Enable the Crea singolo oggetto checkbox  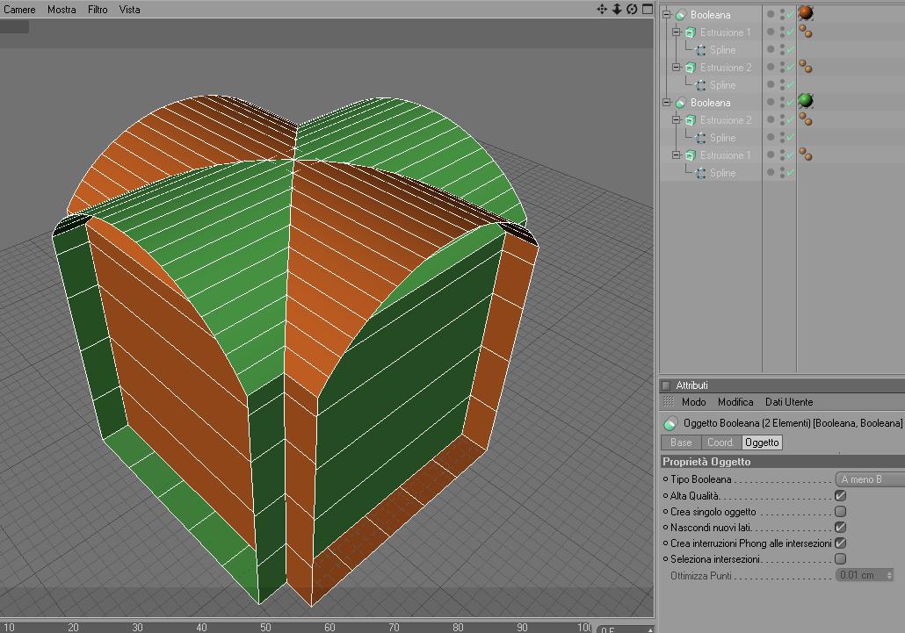[840, 511]
